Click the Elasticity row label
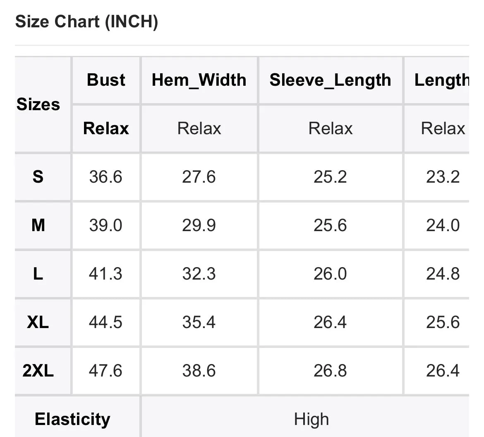Image resolution: width=484 pixels, height=437 pixels. point(72,419)
